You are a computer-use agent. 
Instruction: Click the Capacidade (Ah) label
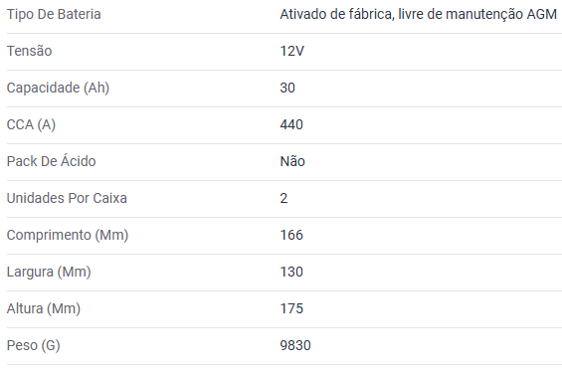[x=58, y=88]
